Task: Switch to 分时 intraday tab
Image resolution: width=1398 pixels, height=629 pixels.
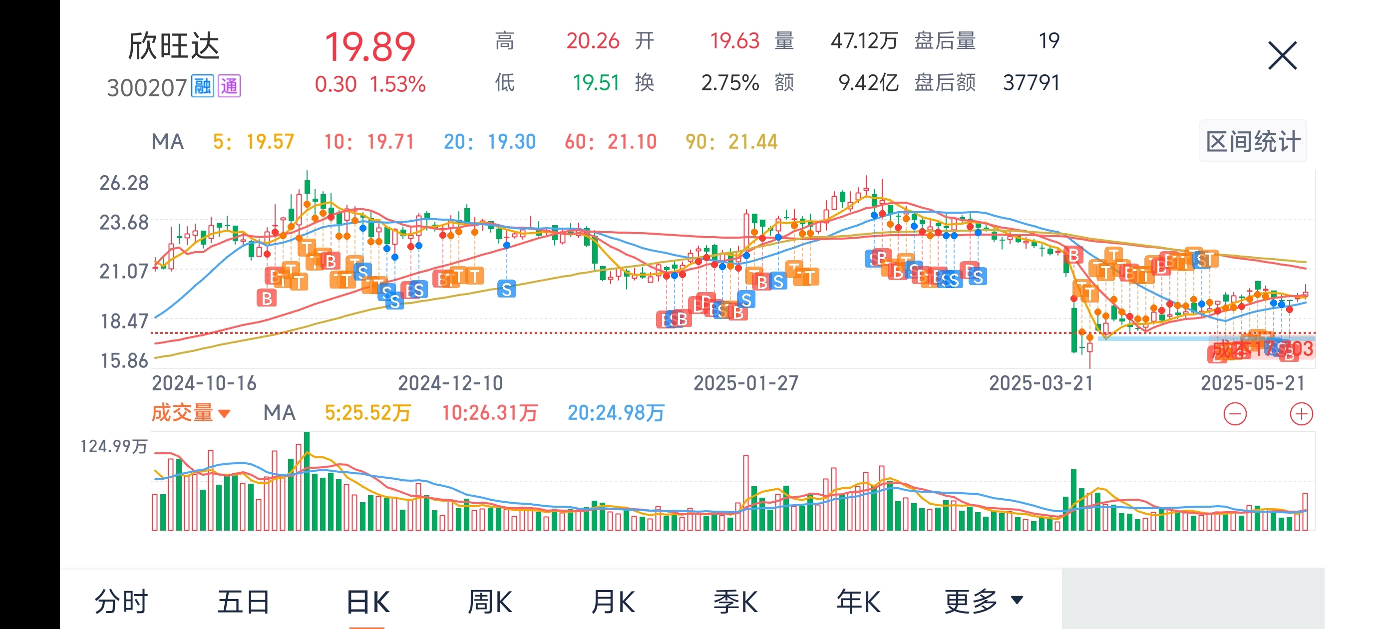Action: 121,601
